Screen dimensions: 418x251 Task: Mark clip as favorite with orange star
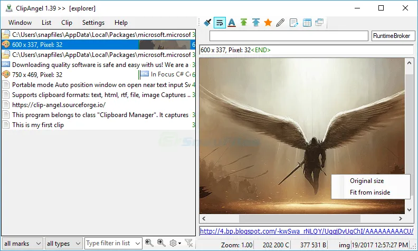(x=268, y=23)
